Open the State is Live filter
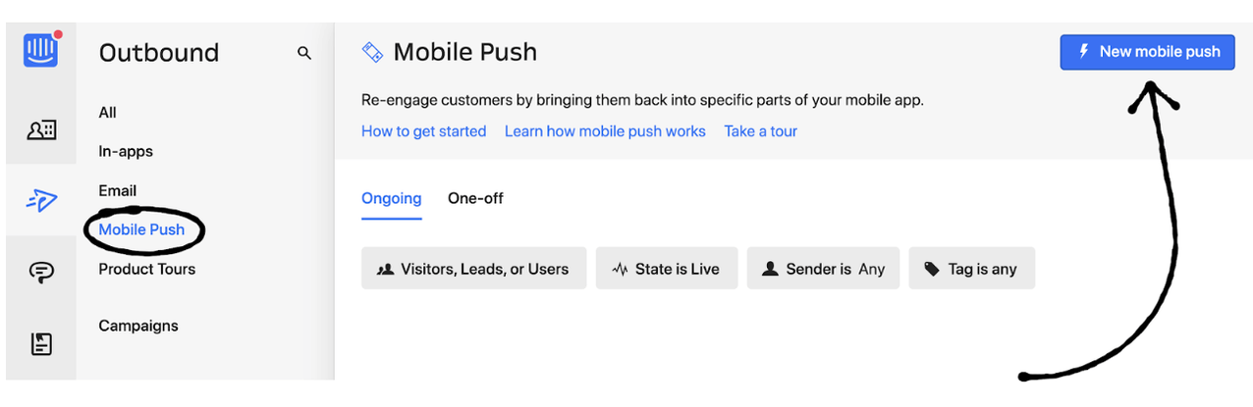This screenshot has width=1253, height=407. click(x=667, y=269)
